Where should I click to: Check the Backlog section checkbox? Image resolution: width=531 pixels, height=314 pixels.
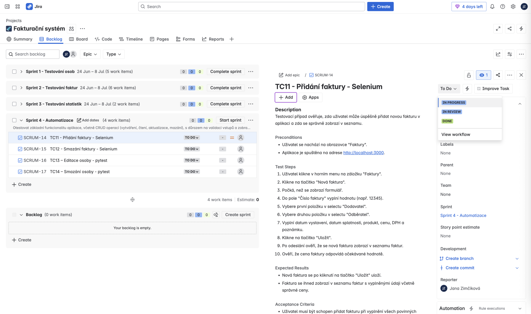pos(14,215)
